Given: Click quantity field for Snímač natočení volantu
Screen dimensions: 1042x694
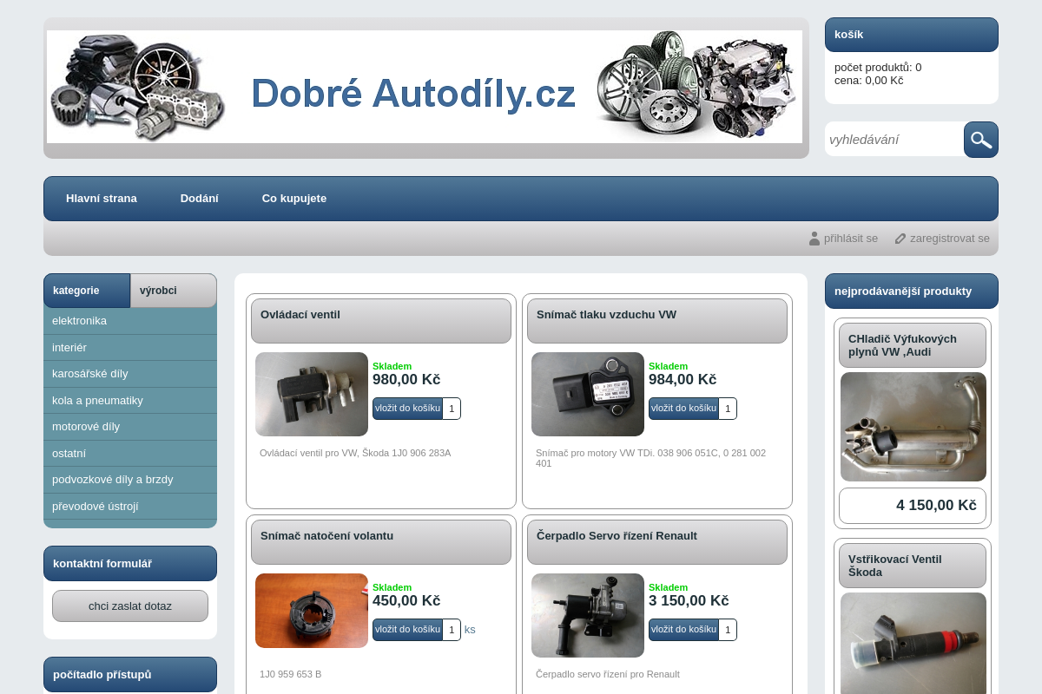Looking at the screenshot, I should click(452, 630).
